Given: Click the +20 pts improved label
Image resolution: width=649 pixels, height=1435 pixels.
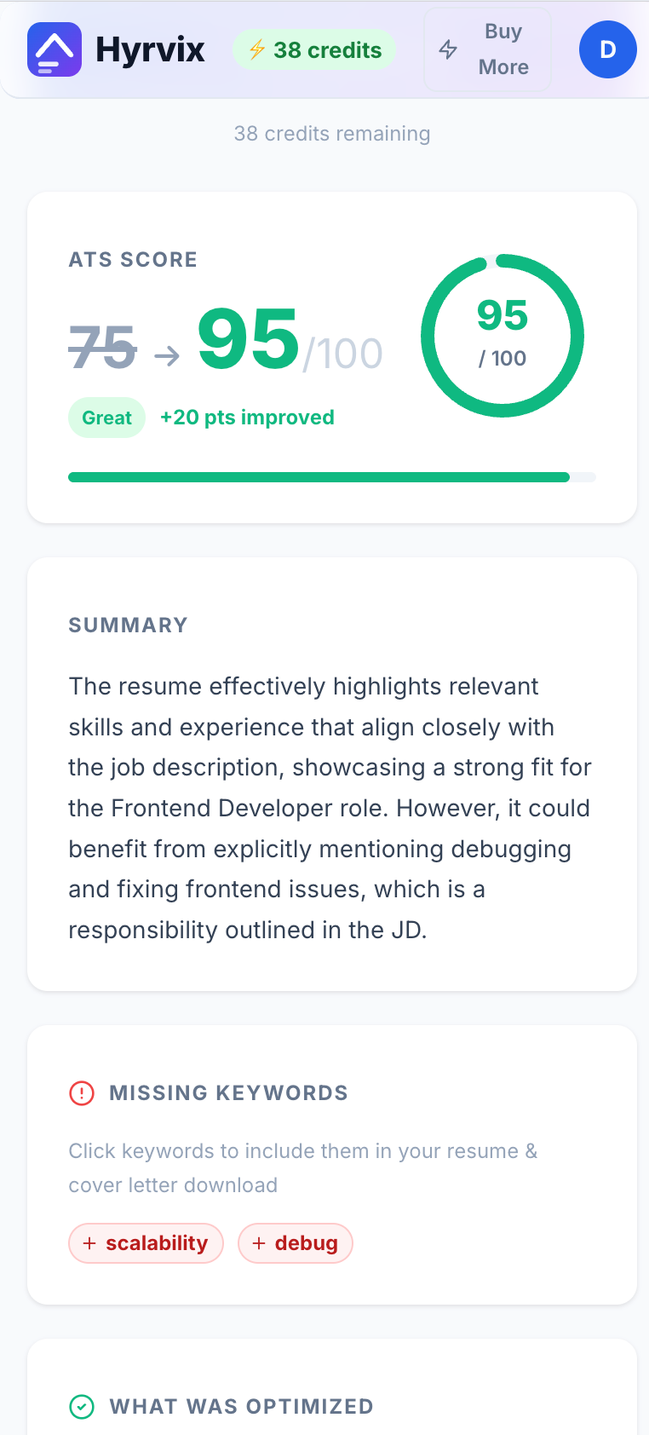Looking at the screenshot, I should (247, 418).
